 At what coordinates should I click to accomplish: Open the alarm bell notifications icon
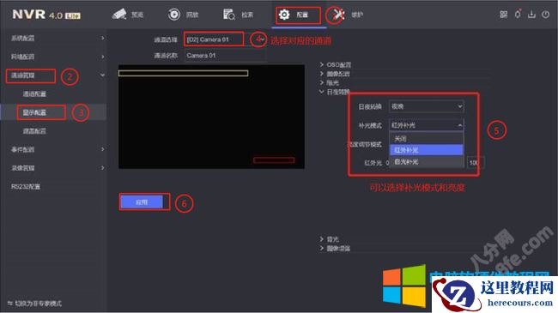point(518,15)
